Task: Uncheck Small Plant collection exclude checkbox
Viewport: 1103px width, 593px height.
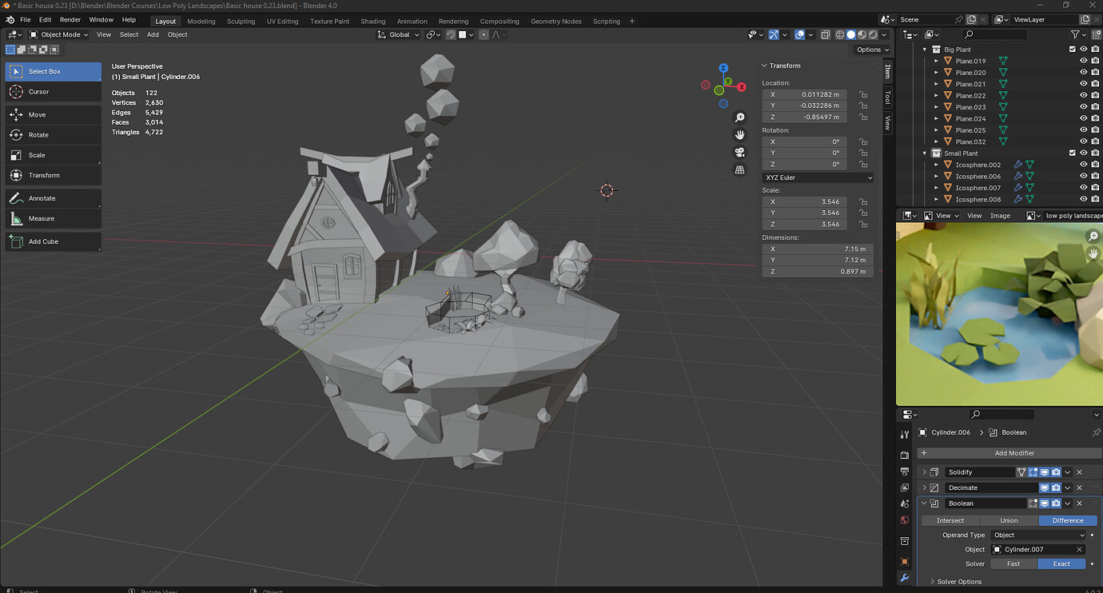Action: (x=1073, y=153)
